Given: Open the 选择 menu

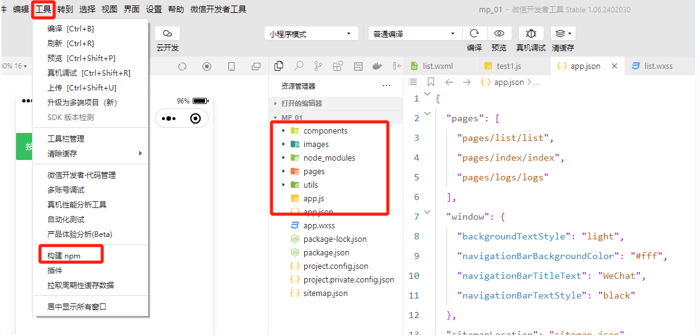Looking at the screenshot, I should [x=87, y=9].
